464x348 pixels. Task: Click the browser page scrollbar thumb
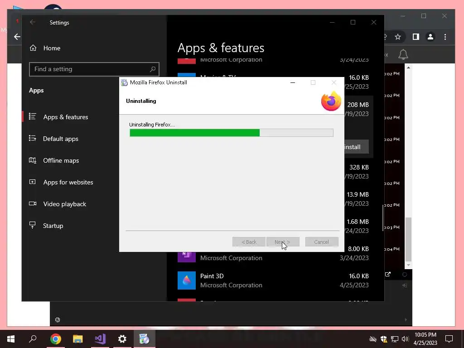pyautogui.click(x=408, y=239)
